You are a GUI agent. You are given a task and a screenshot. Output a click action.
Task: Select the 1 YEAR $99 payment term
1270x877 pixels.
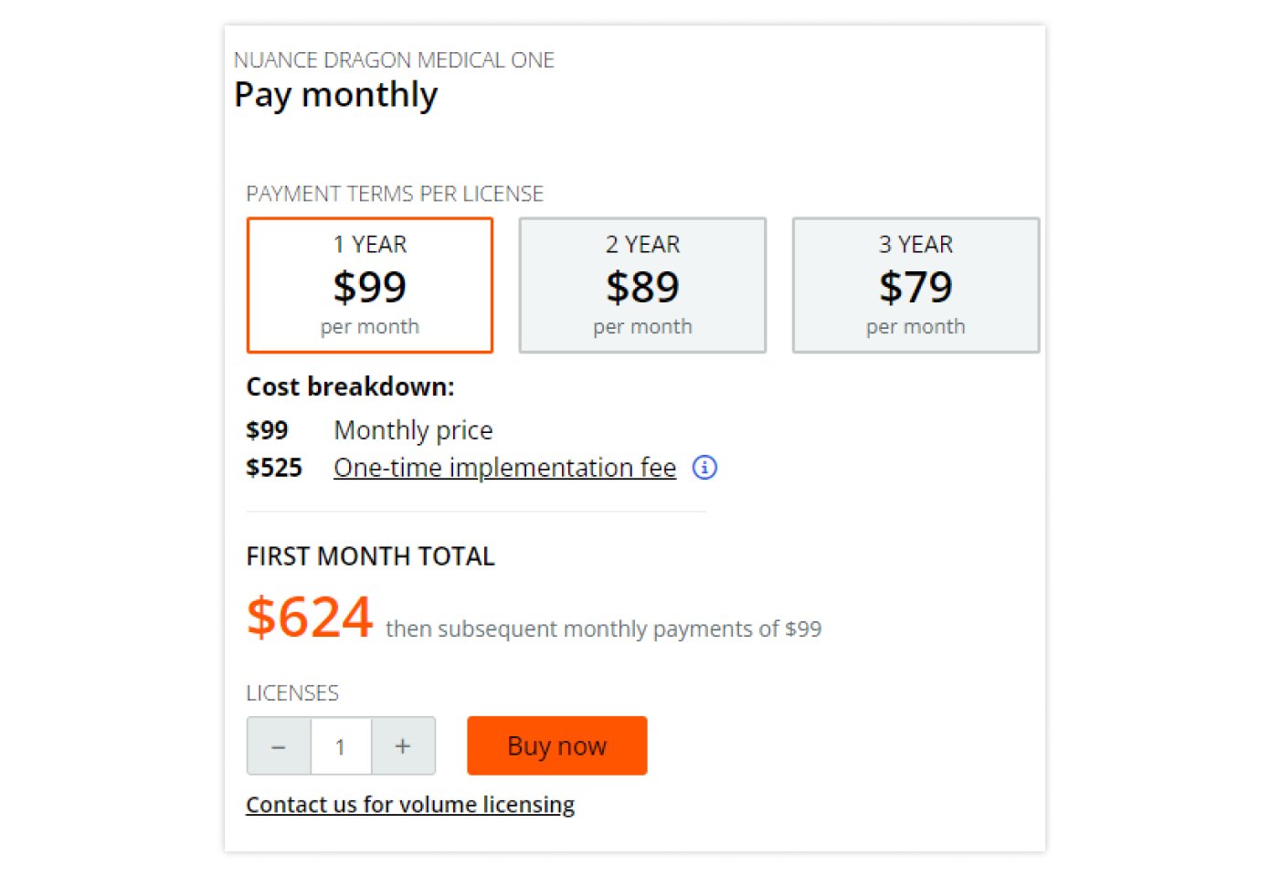click(370, 285)
